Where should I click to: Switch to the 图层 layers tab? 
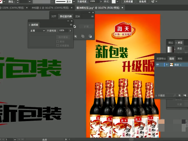click(172, 59)
